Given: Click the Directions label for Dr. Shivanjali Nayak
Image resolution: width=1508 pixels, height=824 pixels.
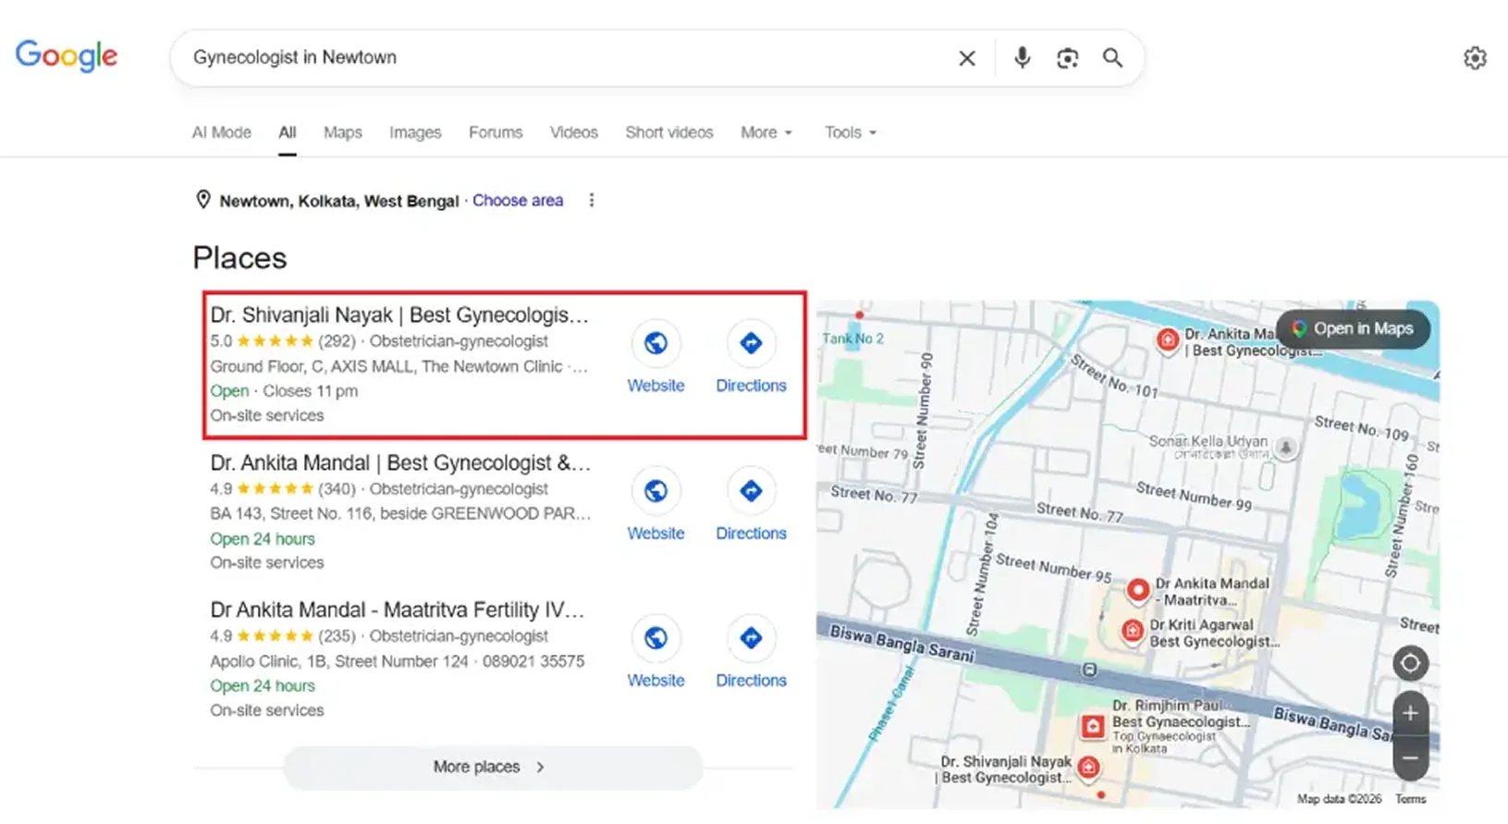Looking at the screenshot, I should [751, 386].
